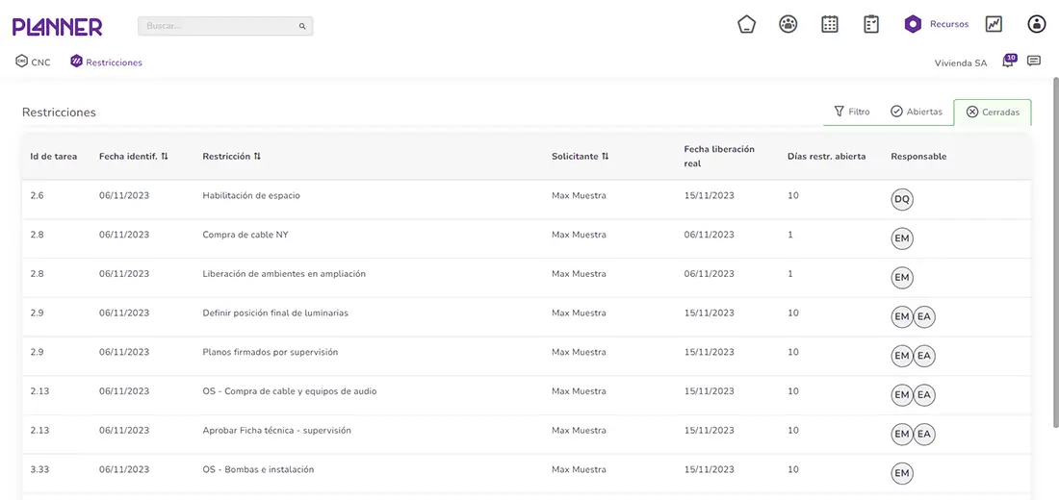Click the Vivienda SA project name

pyautogui.click(x=961, y=62)
